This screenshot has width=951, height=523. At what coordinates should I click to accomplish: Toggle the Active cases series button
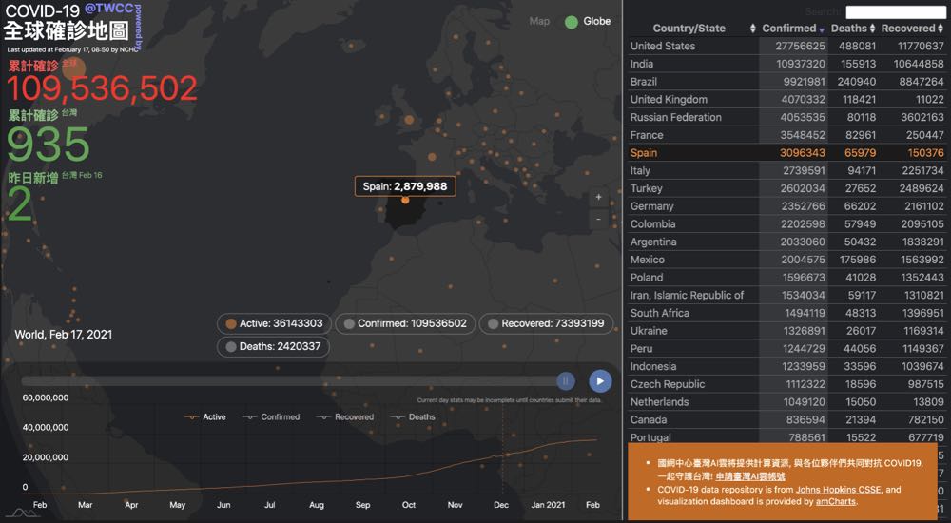pos(273,323)
